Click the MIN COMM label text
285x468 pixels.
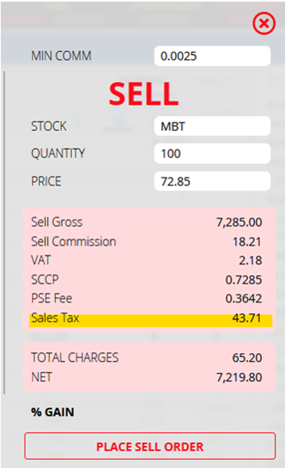(62, 56)
